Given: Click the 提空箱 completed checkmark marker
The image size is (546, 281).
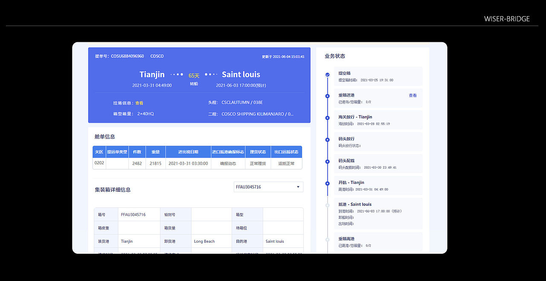Looking at the screenshot, I should click(328, 75).
